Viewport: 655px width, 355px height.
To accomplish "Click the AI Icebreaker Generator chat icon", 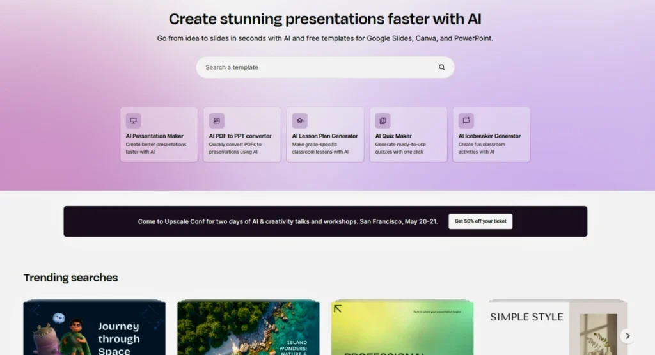I will (466, 121).
